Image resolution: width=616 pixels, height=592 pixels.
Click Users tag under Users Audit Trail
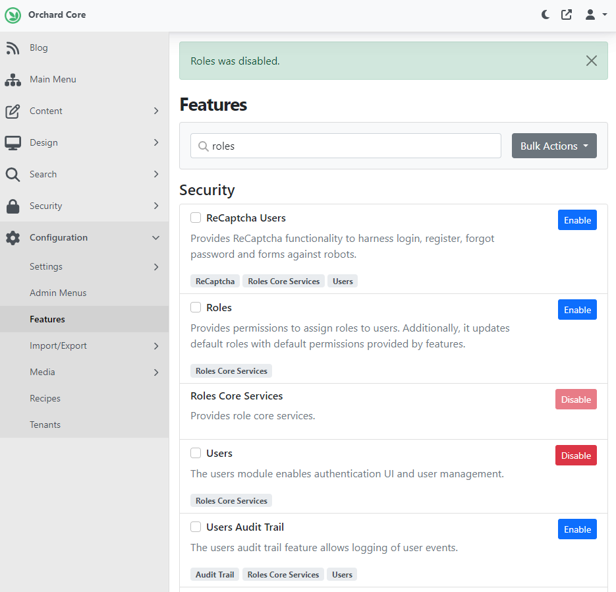342,574
